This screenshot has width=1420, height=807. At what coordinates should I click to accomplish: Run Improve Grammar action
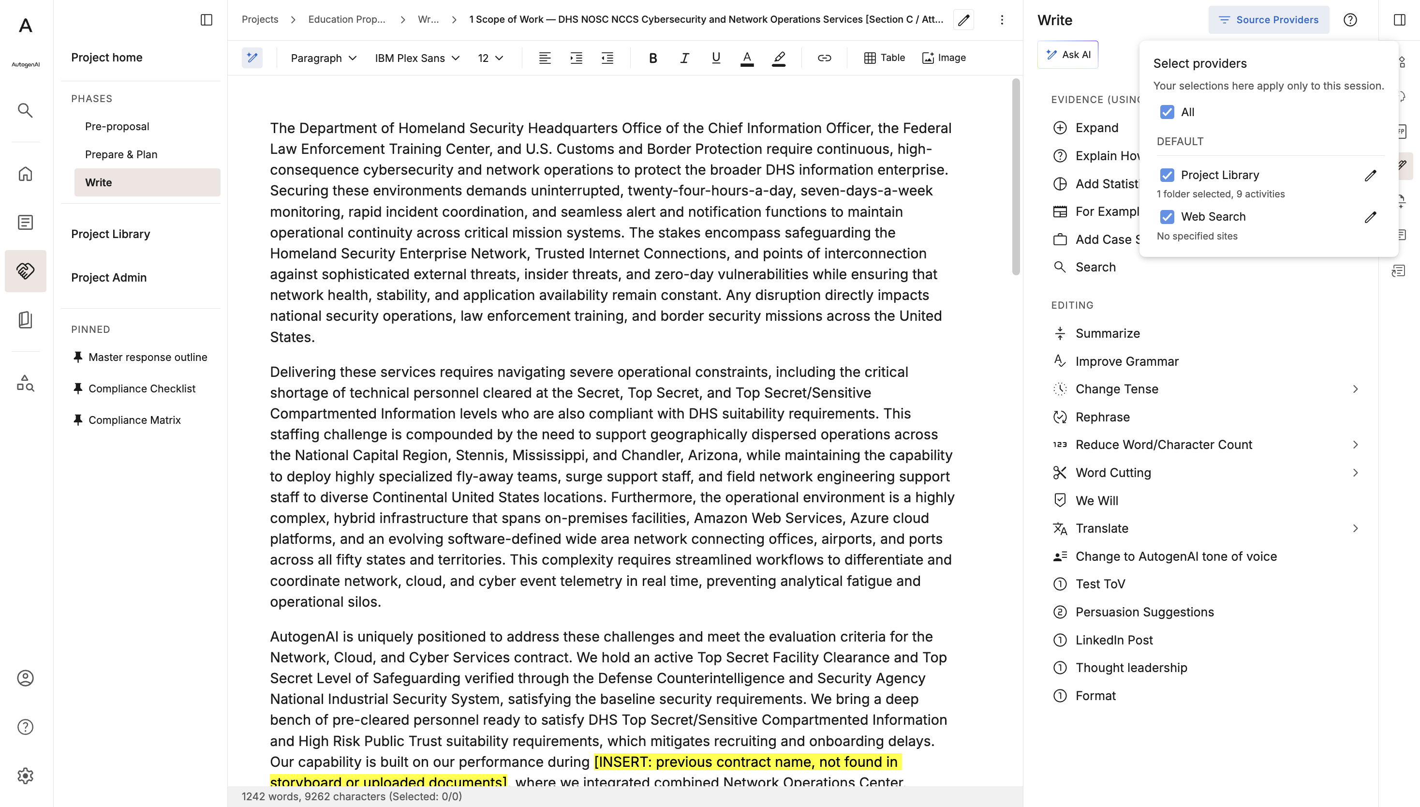pos(1126,361)
